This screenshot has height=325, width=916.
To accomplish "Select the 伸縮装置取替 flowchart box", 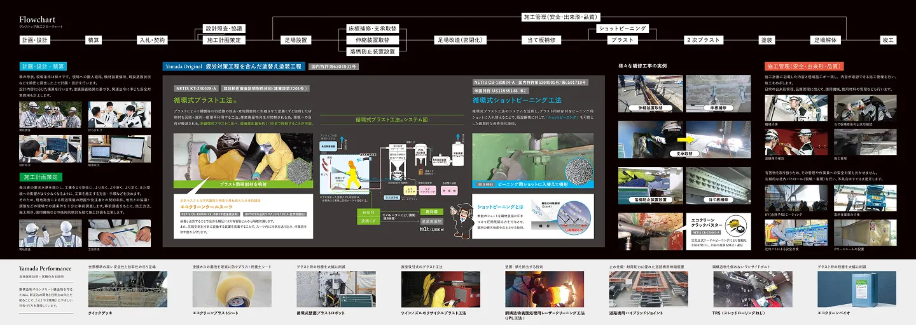I will coord(372,40).
